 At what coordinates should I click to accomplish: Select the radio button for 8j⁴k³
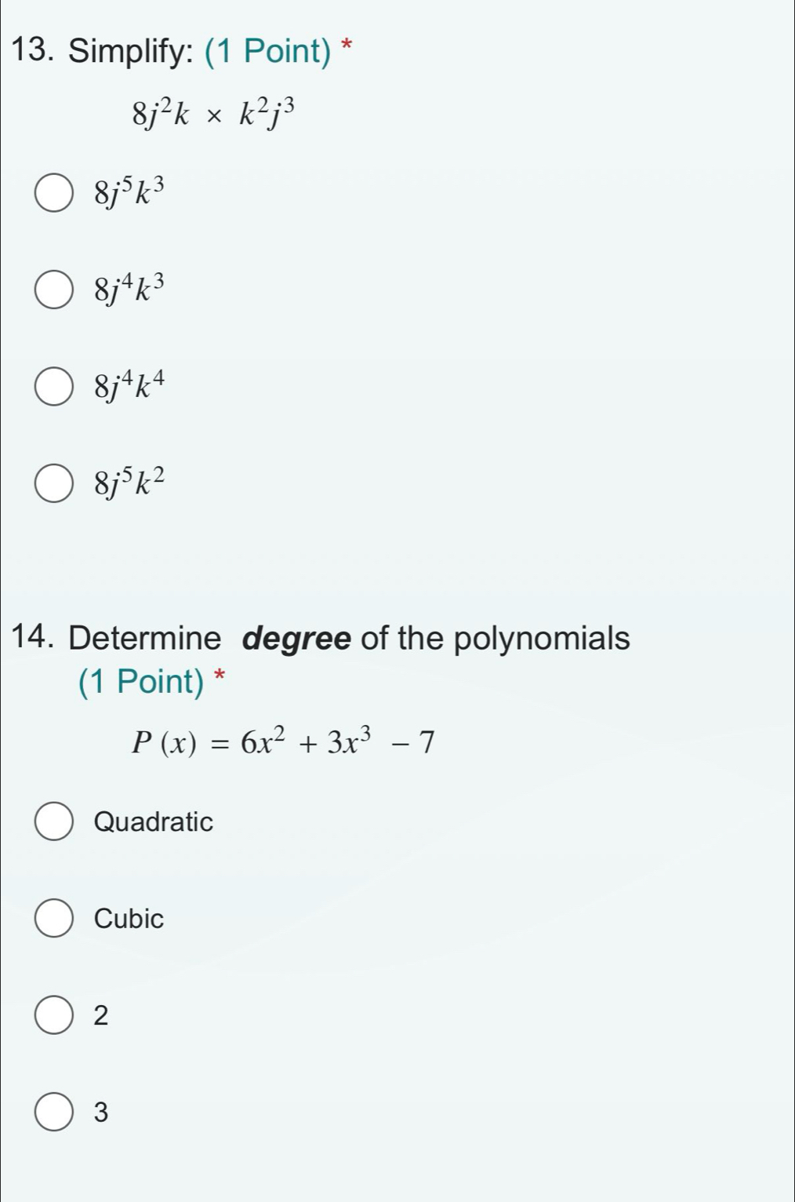tap(53, 290)
